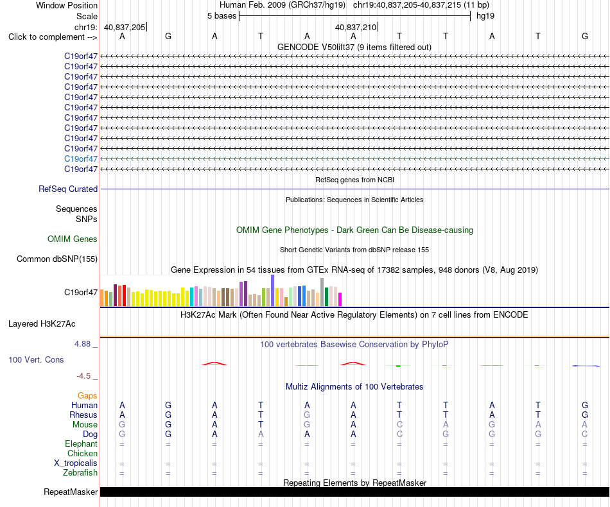This screenshot has width=610, height=507.
Task: Select the Chicken alignment row label
Action: [82, 453]
